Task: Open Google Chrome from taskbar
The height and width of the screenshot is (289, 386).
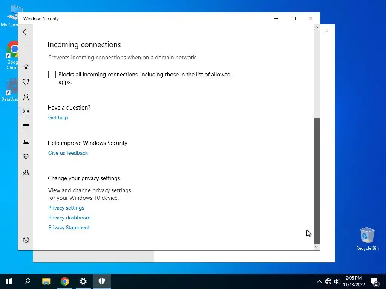Action: pos(65,281)
